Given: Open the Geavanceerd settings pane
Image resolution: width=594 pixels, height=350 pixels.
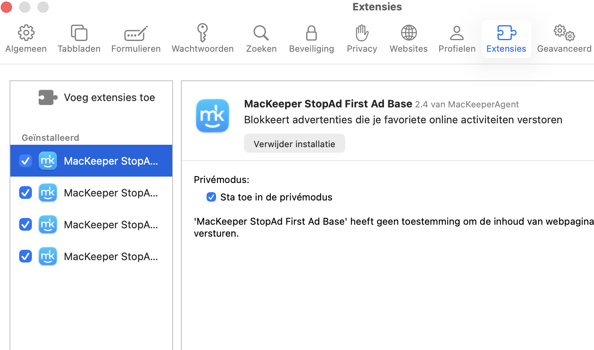Looking at the screenshot, I should [x=564, y=38].
